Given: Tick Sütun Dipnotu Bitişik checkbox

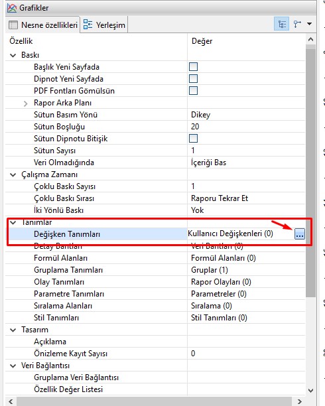Looking at the screenshot, I should (x=193, y=139).
